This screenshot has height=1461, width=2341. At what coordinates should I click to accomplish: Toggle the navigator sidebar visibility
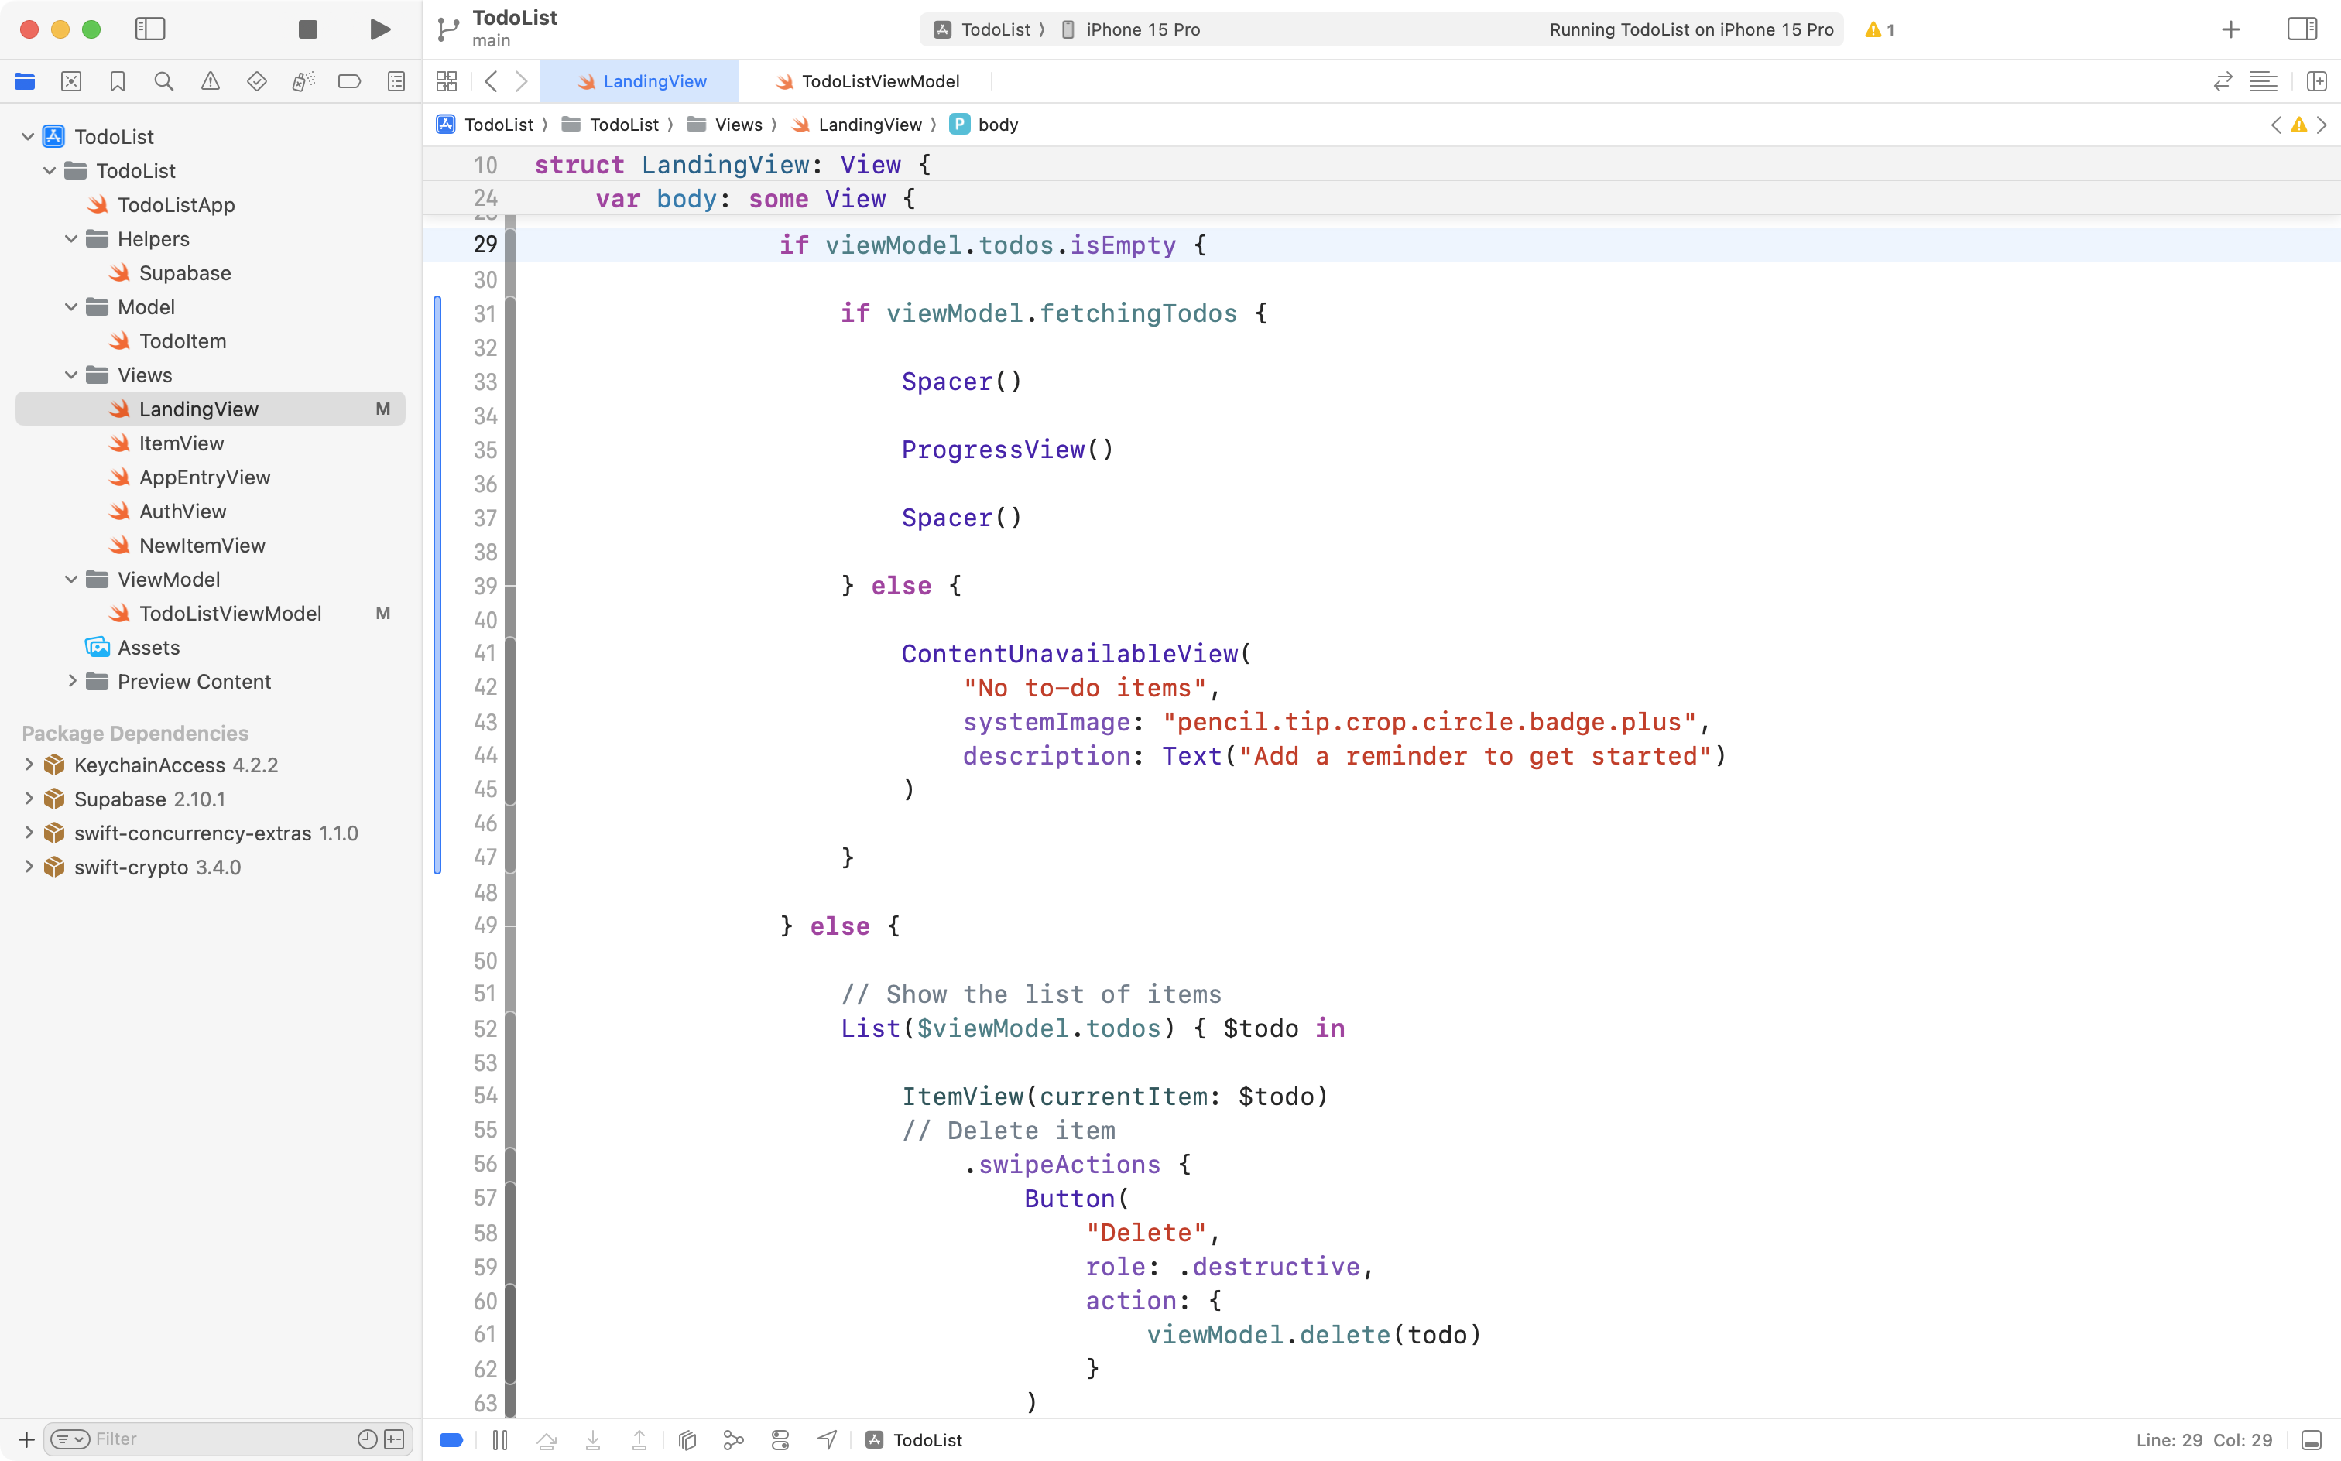(x=151, y=29)
